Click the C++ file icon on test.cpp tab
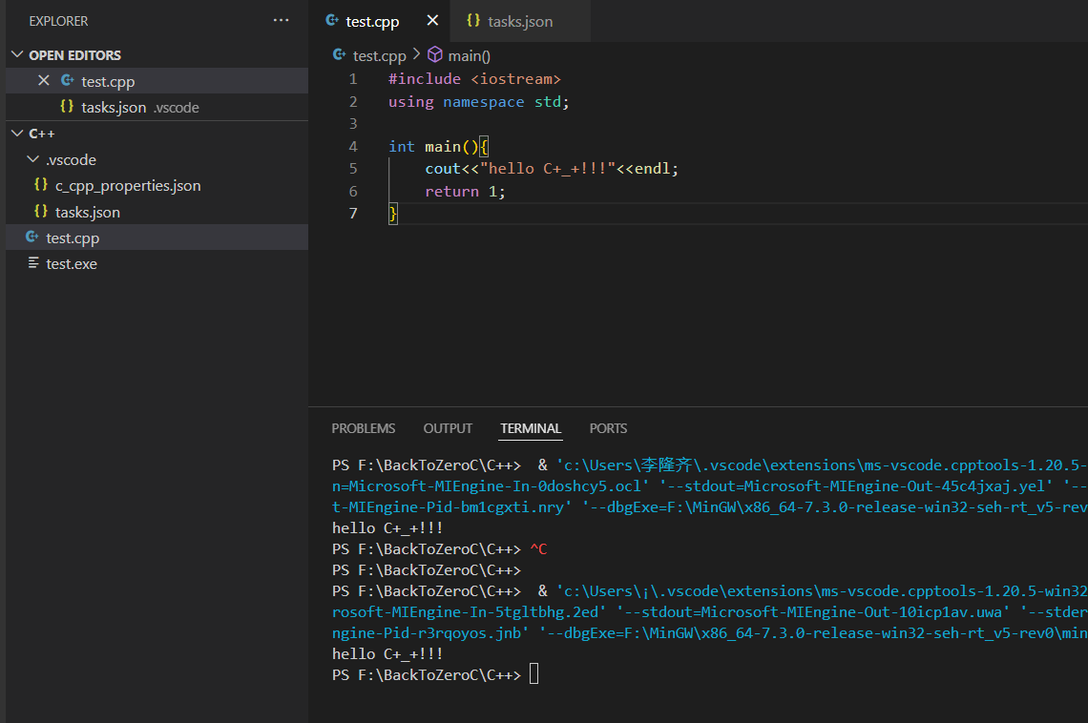The height and width of the screenshot is (723, 1088). point(332,21)
